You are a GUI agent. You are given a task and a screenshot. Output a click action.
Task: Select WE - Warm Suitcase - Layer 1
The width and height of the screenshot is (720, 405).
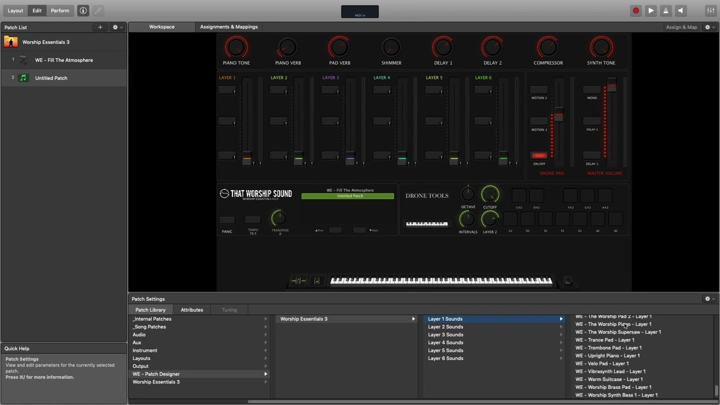[x=609, y=379]
